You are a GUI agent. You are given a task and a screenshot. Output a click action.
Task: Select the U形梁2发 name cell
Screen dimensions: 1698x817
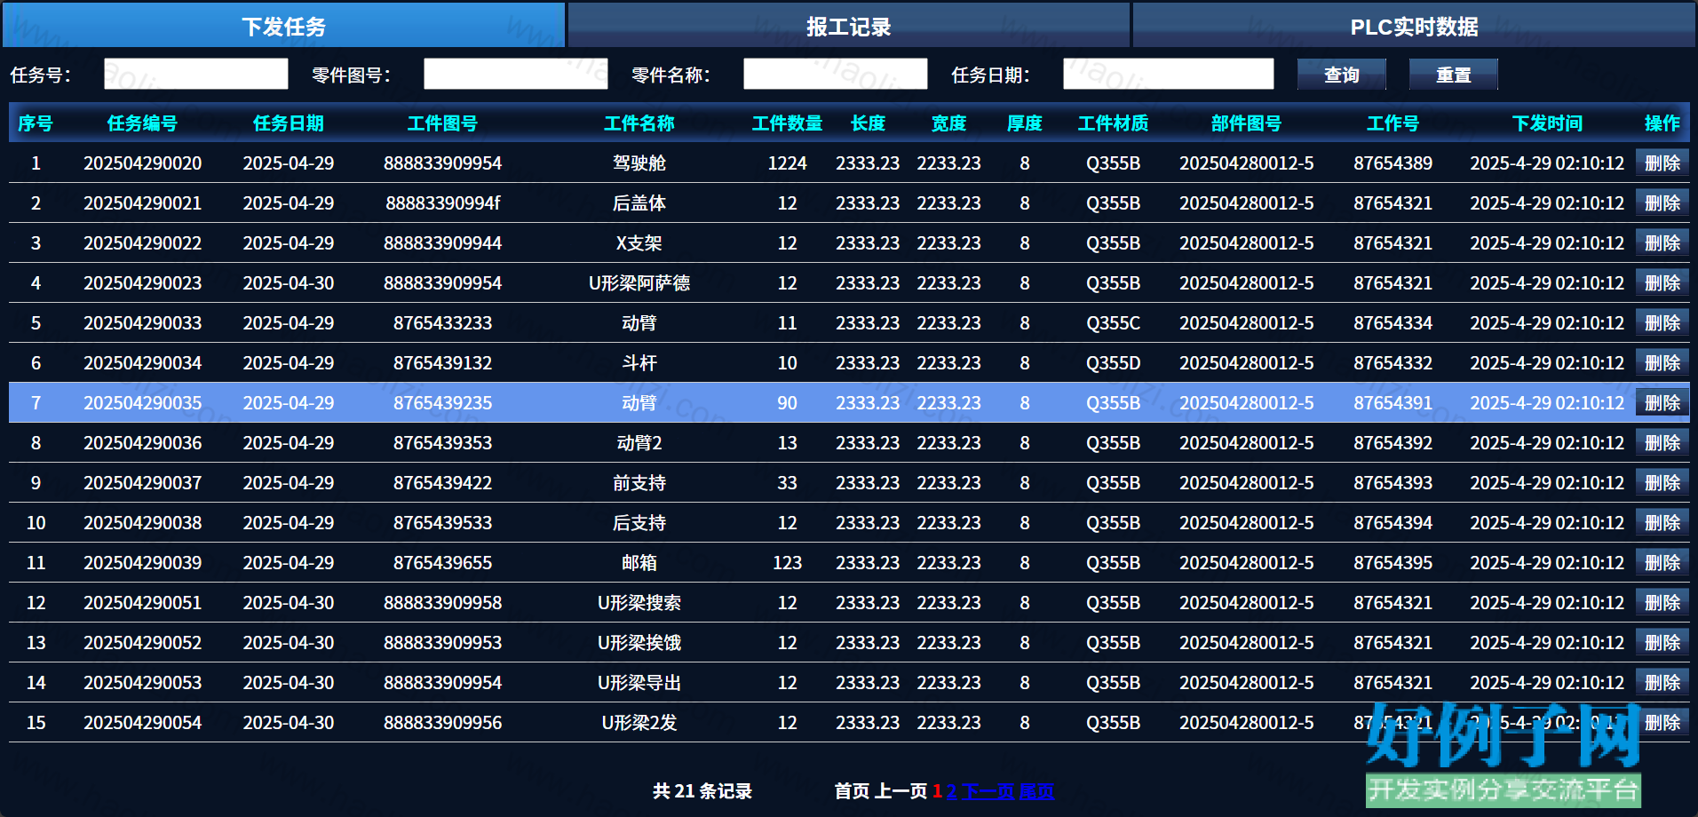click(639, 722)
